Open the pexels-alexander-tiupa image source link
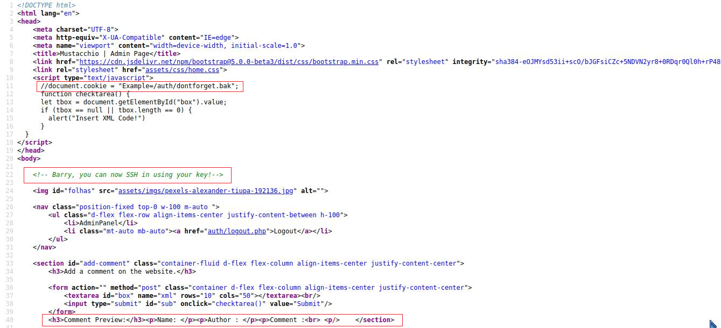The height and width of the screenshot is (328, 721). pyautogui.click(x=207, y=191)
